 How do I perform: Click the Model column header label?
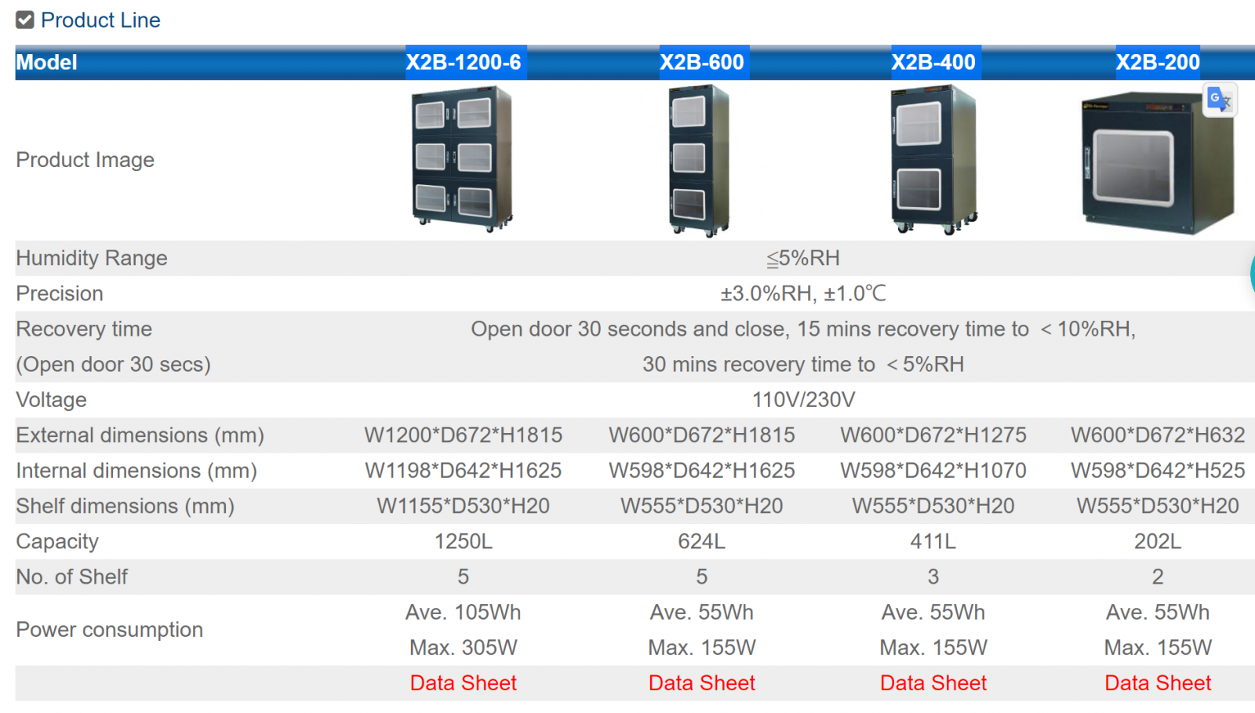tap(47, 63)
